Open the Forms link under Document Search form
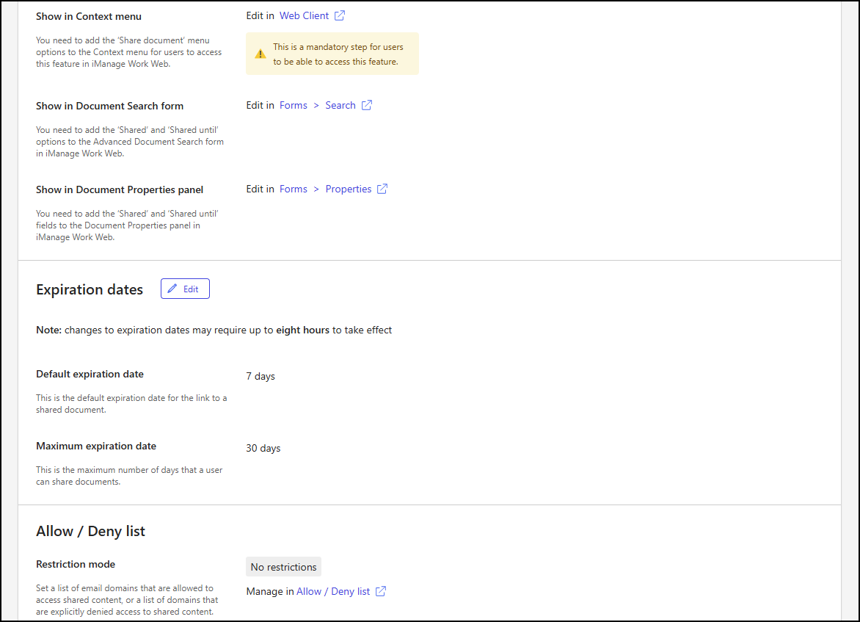 [293, 104]
